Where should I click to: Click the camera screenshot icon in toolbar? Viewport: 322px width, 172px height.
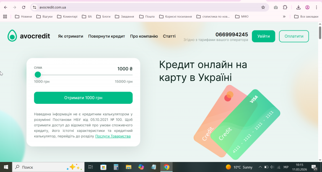point(275,8)
